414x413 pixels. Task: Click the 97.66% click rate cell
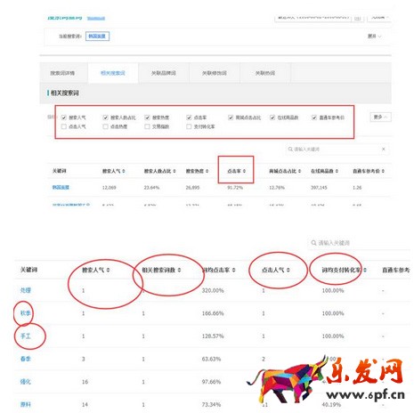click(x=211, y=382)
